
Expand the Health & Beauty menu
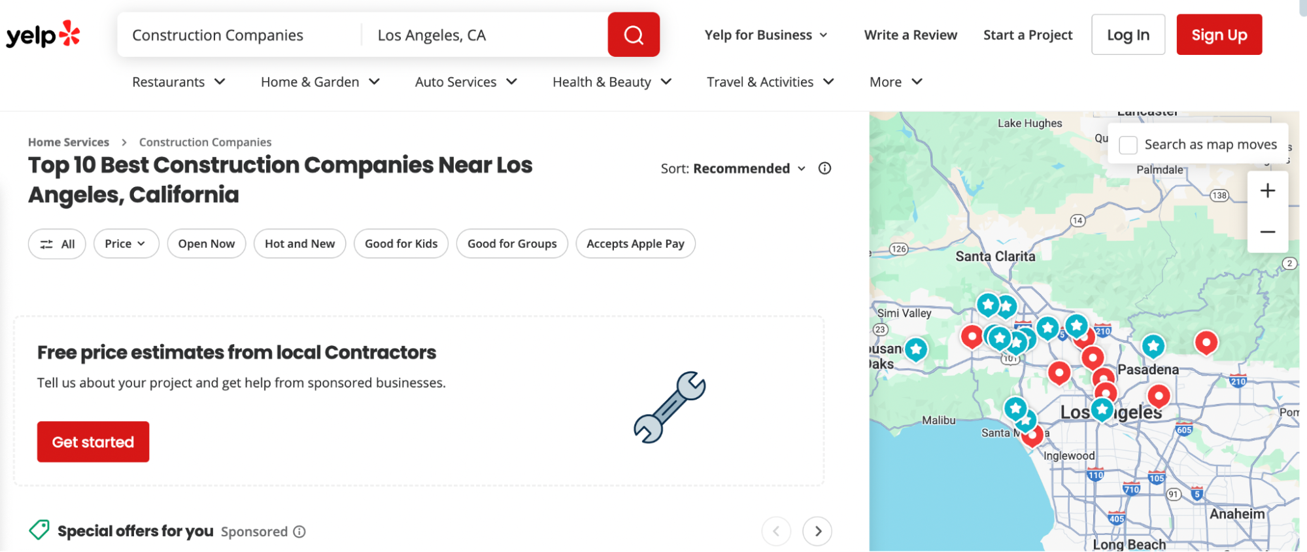pos(611,82)
